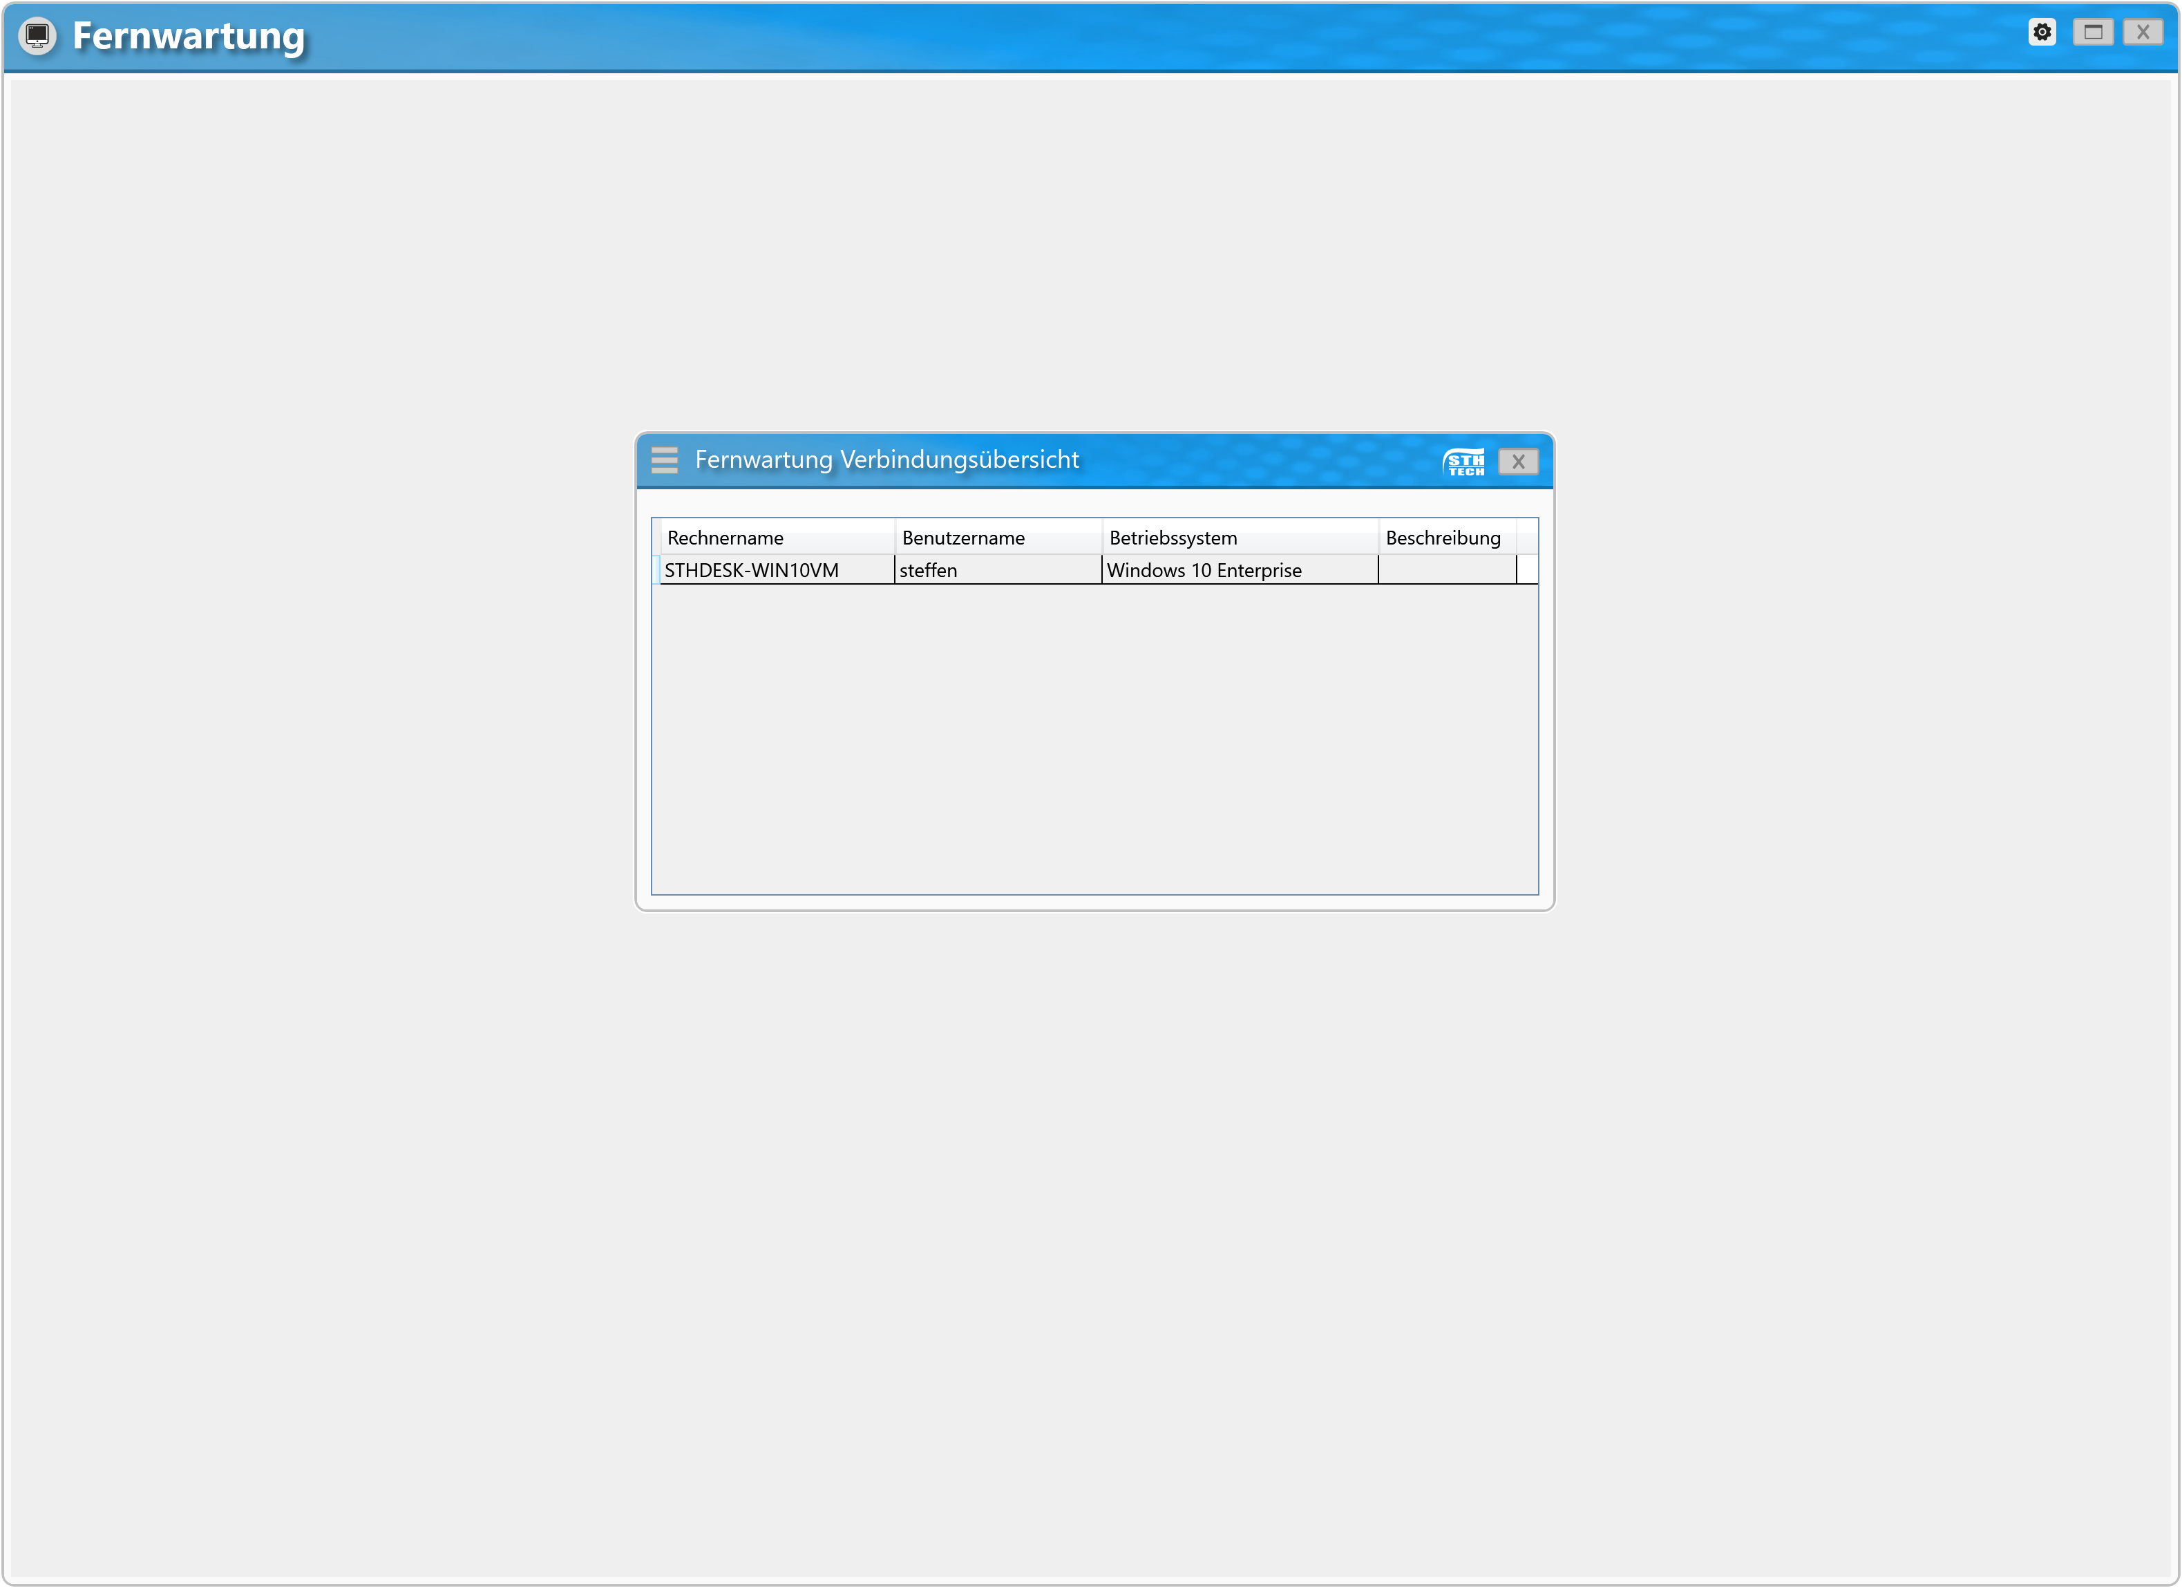Screen dimensions: 2182x1588
Task: Click the row selector left of STHDESK-WIN10VM
Action: click(x=656, y=571)
